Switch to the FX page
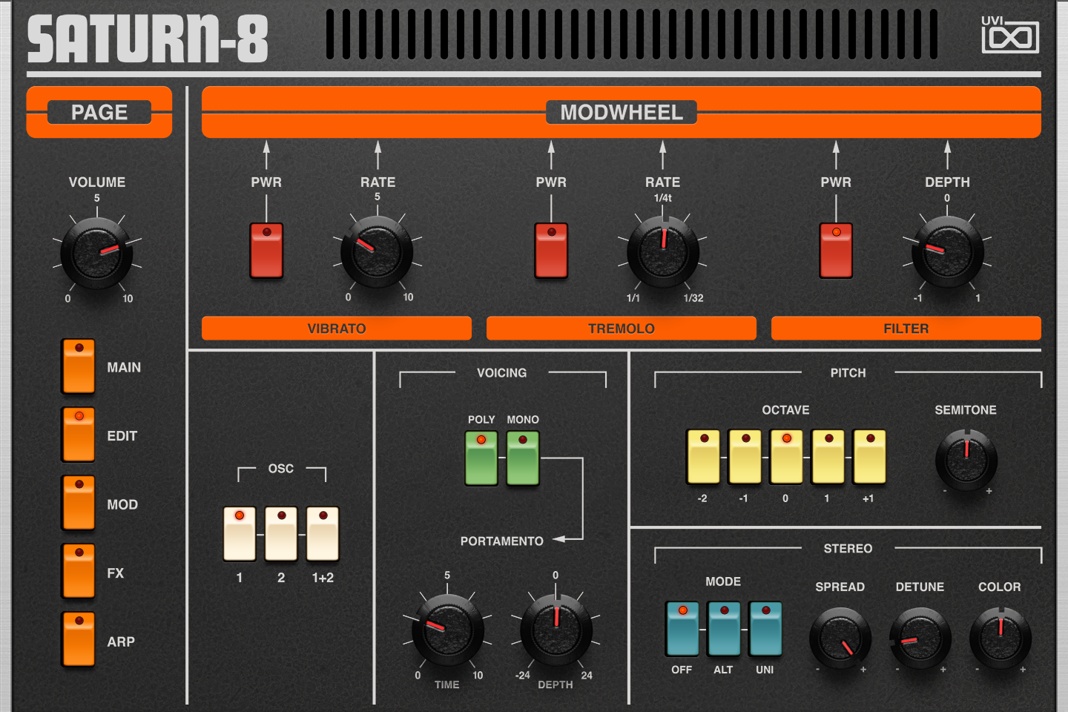This screenshot has height=712, width=1068. click(79, 572)
